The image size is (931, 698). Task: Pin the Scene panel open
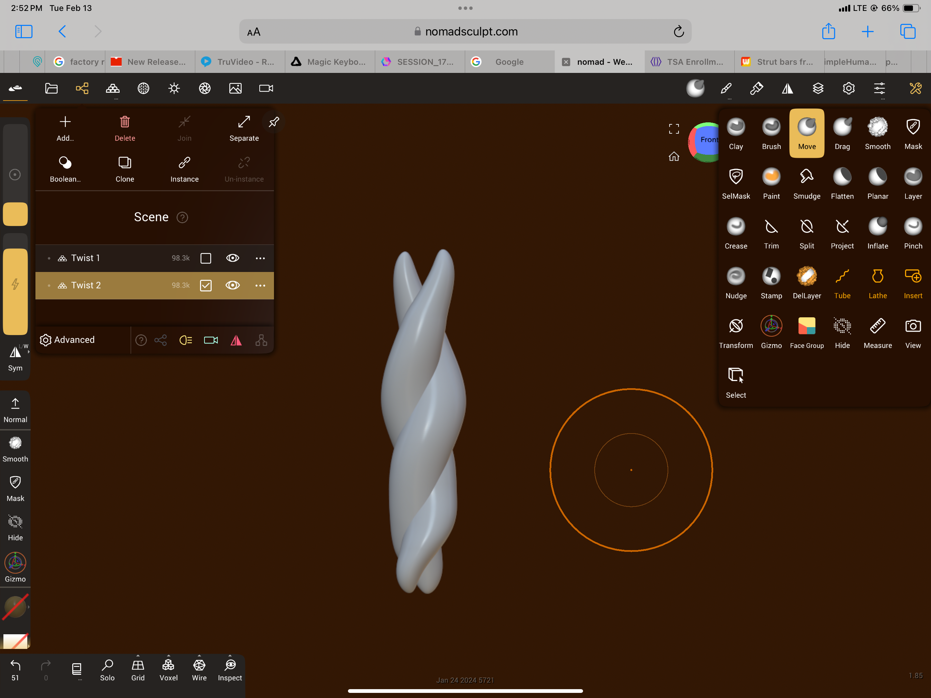pyautogui.click(x=274, y=122)
